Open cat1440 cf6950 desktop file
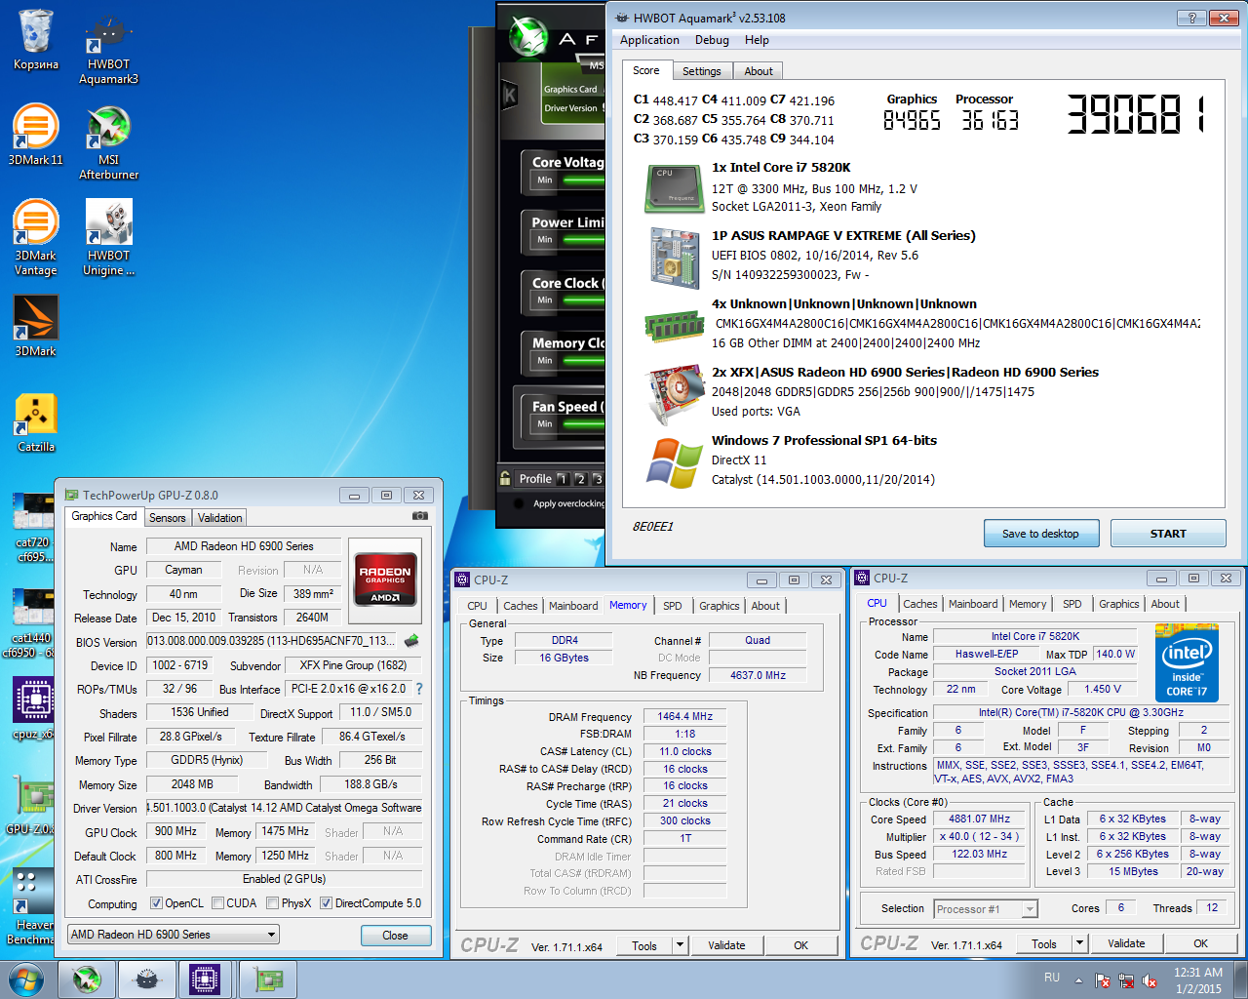 point(32,623)
